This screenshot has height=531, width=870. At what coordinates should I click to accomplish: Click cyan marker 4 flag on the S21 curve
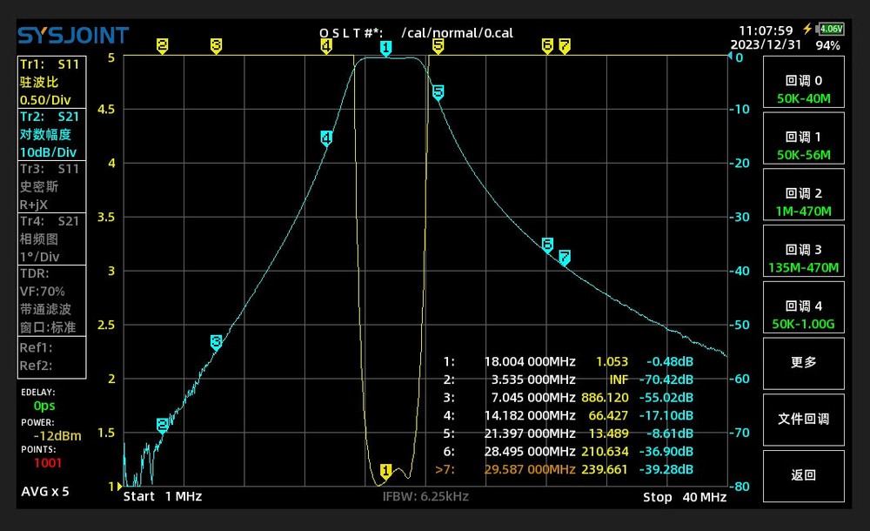[326, 138]
